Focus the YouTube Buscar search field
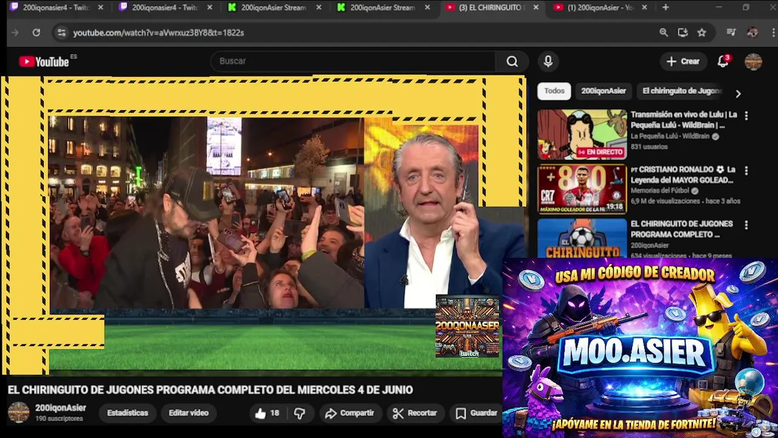Viewport: 778px width, 438px height. click(x=353, y=61)
